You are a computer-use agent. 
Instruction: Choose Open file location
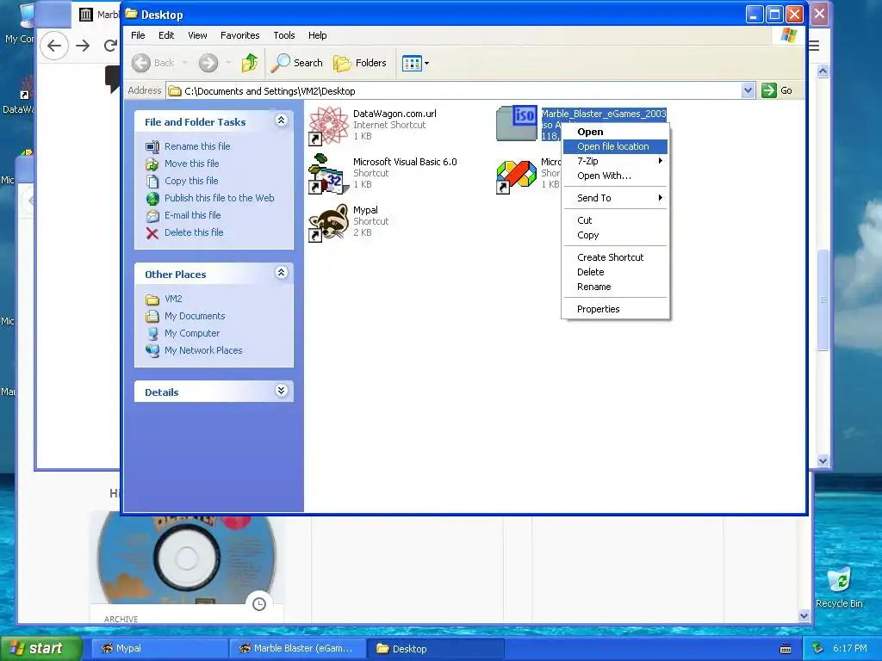tap(615, 146)
